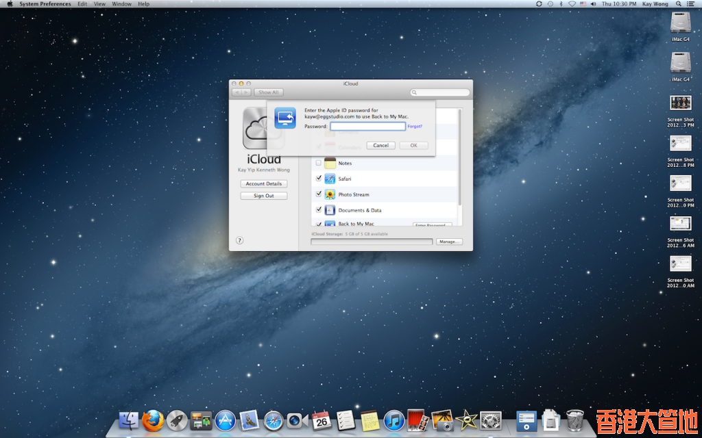702x438 pixels.
Task: Click the Forgot? link
Action: click(x=415, y=127)
